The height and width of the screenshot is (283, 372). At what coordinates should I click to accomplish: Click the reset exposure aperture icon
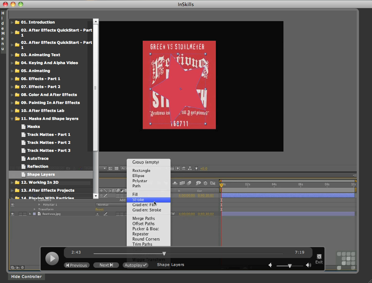196,168
